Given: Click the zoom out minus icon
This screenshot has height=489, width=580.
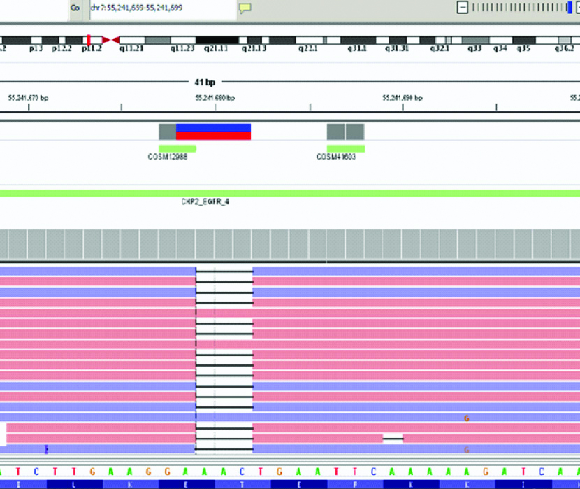Looking at the screenshot, I should [x=462, y=8].
